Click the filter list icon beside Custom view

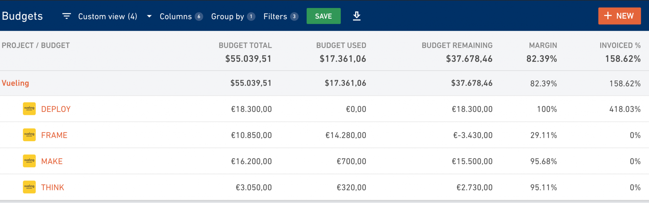click(x=67, y=16)
